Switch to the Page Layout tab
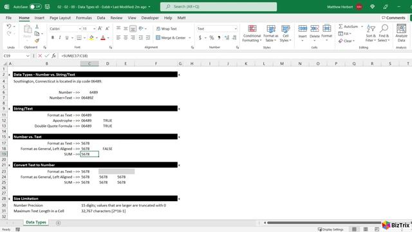Viewport: 412px width, 232px height. pos(60,18)
